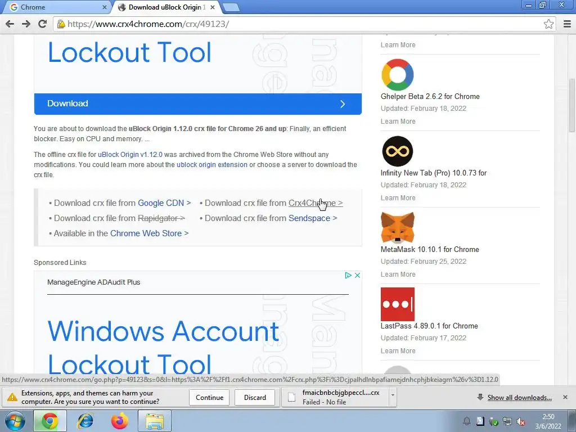Click Show all downloads link
The height and width of the screenshot is (432, 576).
point(519,398)
